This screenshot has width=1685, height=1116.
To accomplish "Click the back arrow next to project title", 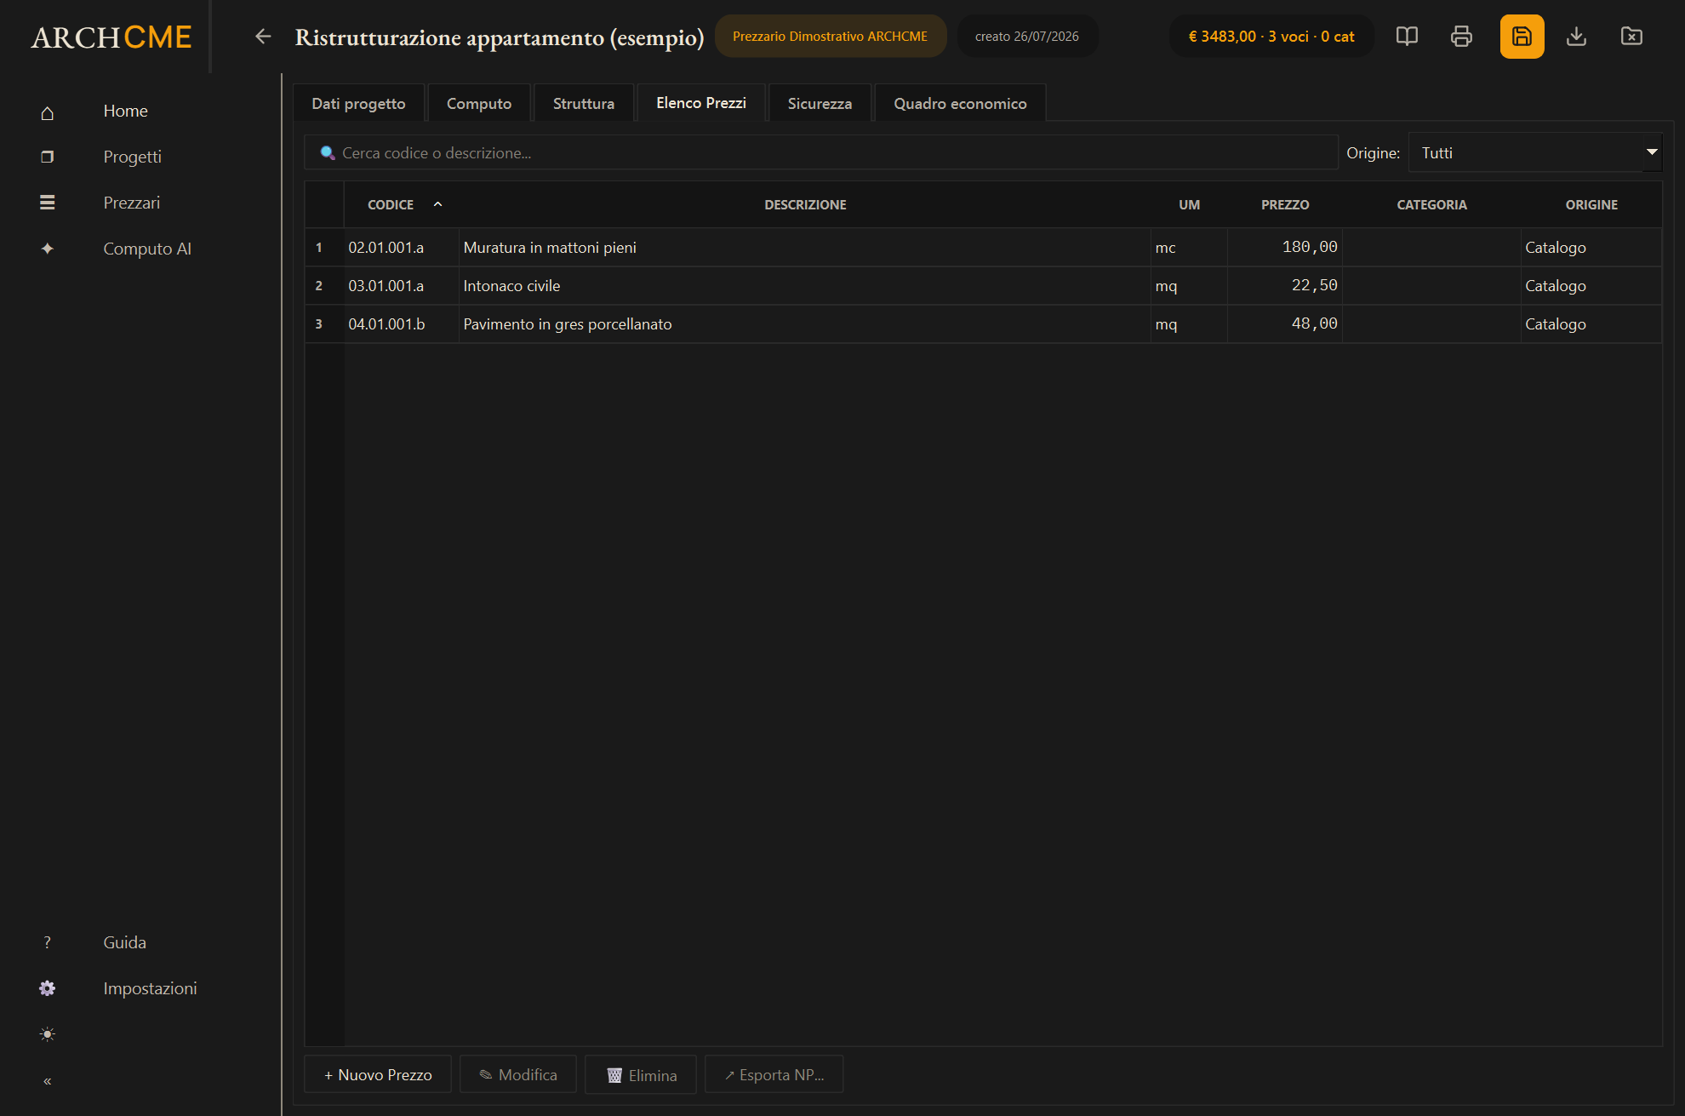I will tap(263, 37).
